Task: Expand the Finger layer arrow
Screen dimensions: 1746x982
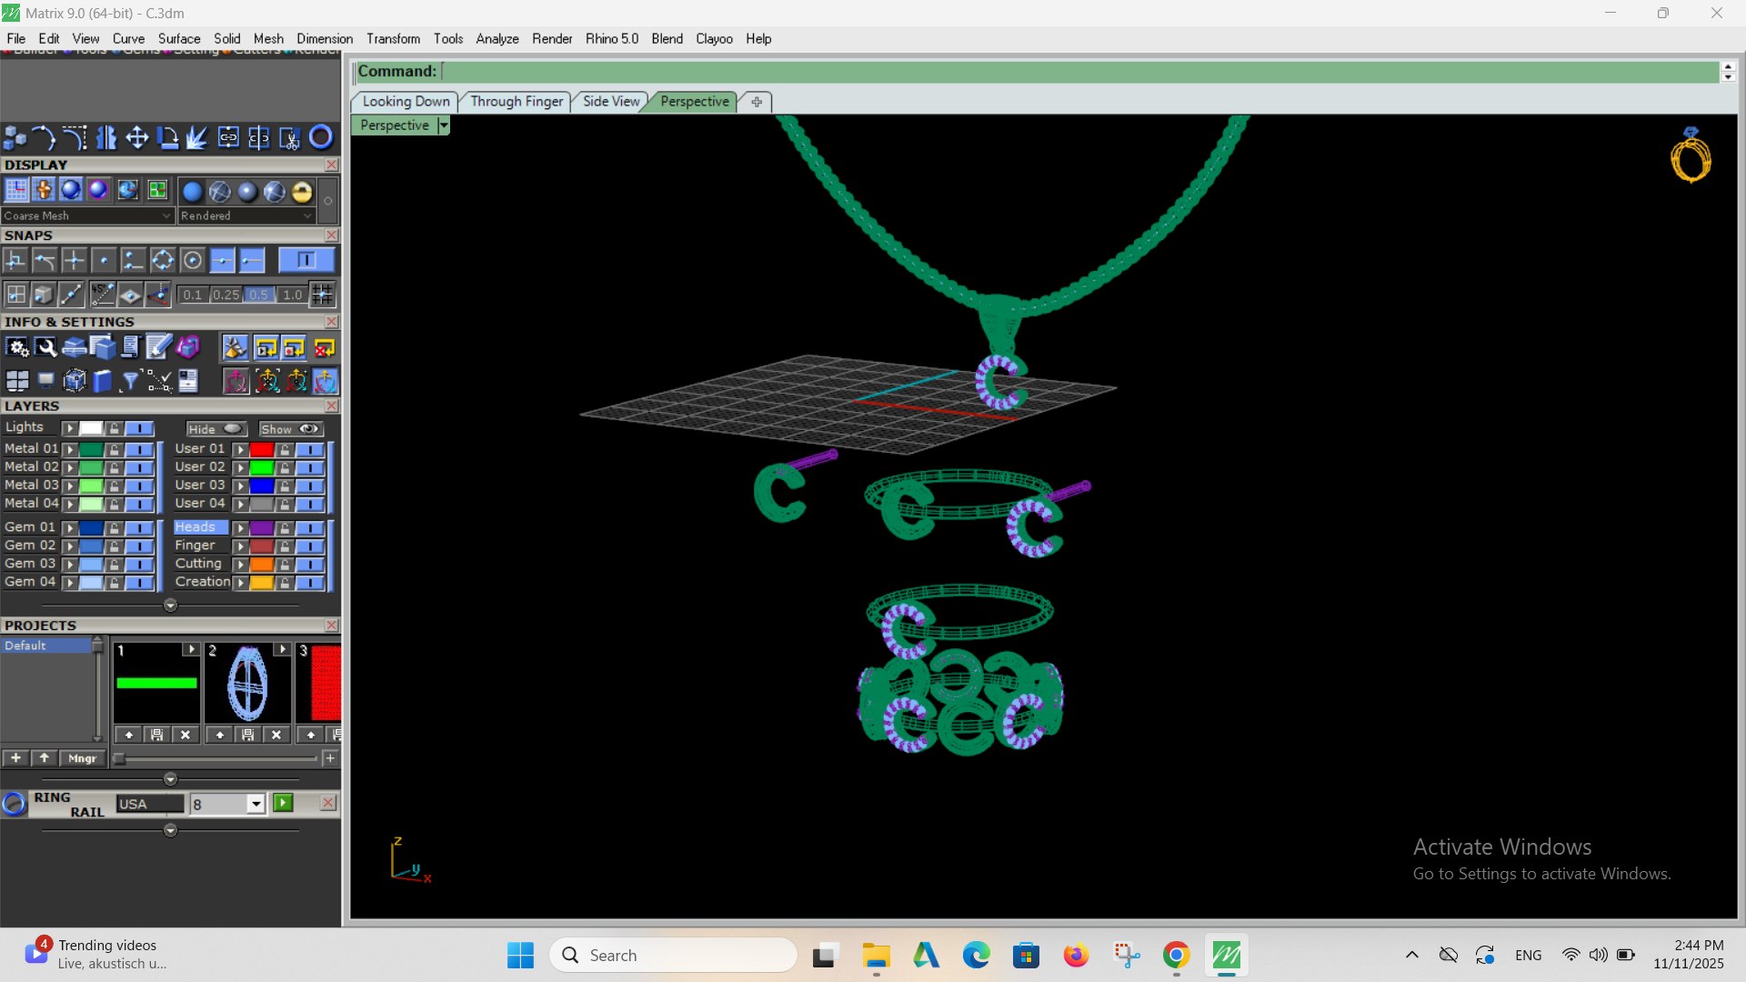Action: (240, 546)
